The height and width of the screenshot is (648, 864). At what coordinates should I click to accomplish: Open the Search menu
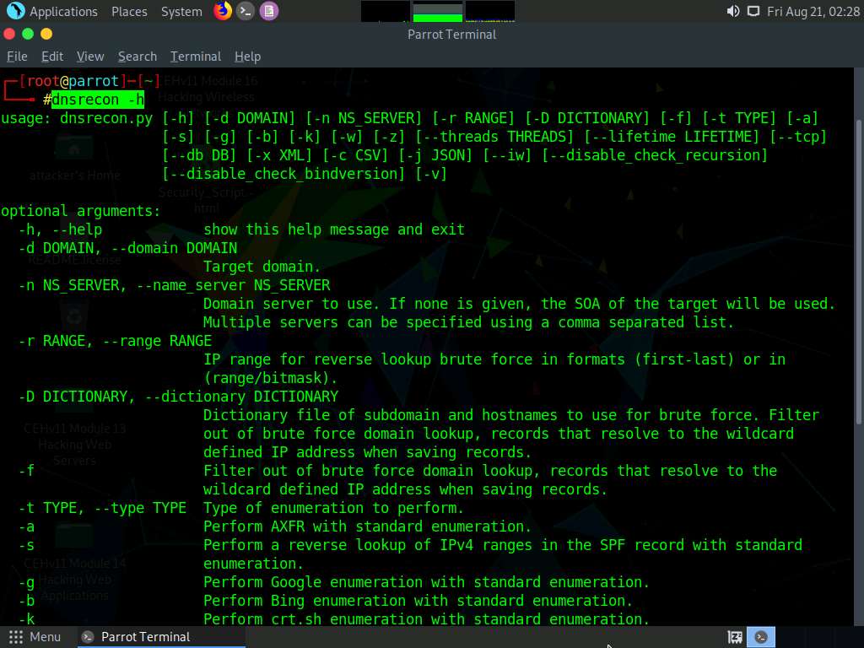click(x=138, y=57)
